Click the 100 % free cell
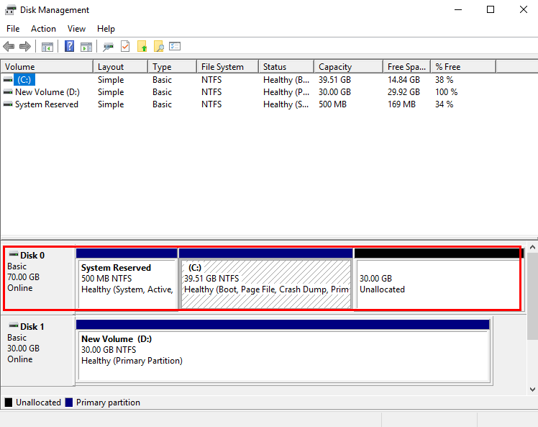Screen dimensions: 538x427 pyautogui.click(x=447, y=92)
